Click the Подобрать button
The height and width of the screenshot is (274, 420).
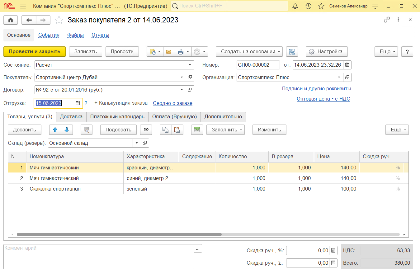point(118,130)
